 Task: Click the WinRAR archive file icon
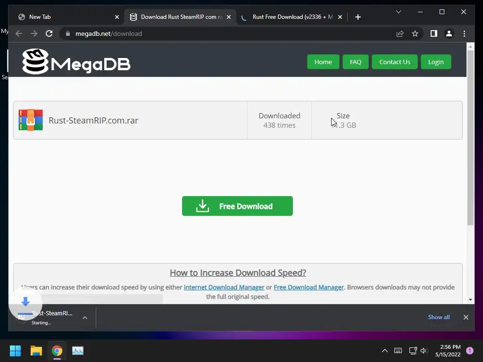pyautogui.click(x=31, y=120)
